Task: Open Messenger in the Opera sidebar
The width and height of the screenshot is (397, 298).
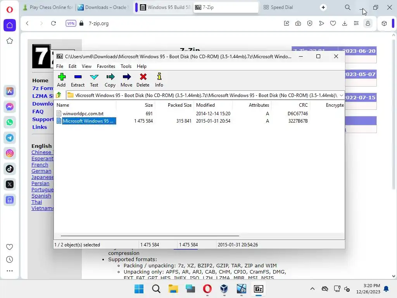Action: [10, 107]
